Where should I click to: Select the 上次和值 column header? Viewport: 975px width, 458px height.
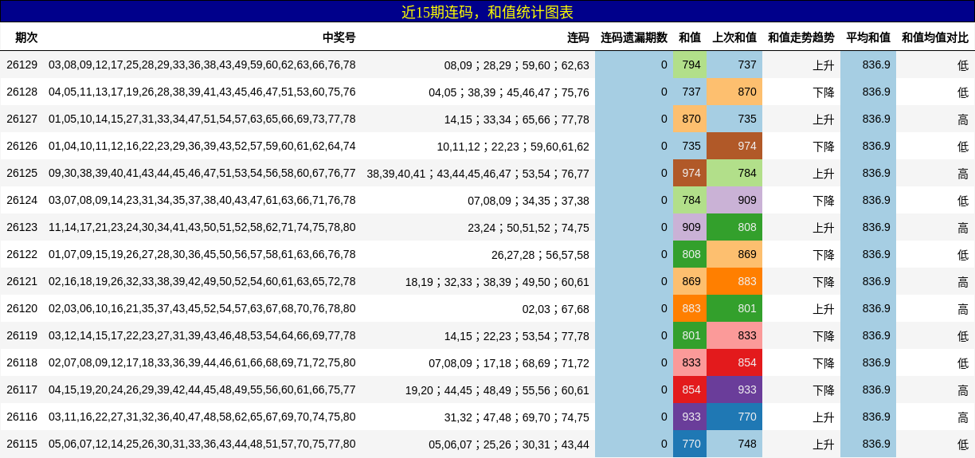tap(734, 37)
